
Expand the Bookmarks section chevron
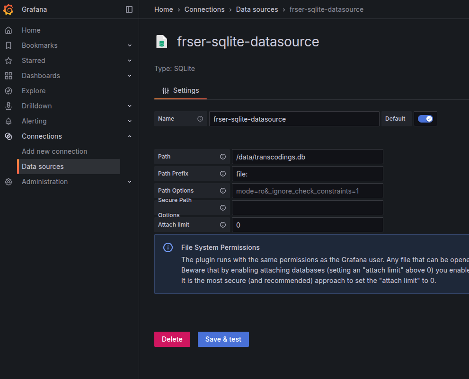tap(130, 45)
